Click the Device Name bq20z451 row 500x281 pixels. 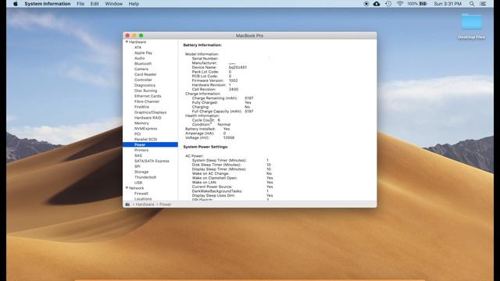(x=219, y=68)
